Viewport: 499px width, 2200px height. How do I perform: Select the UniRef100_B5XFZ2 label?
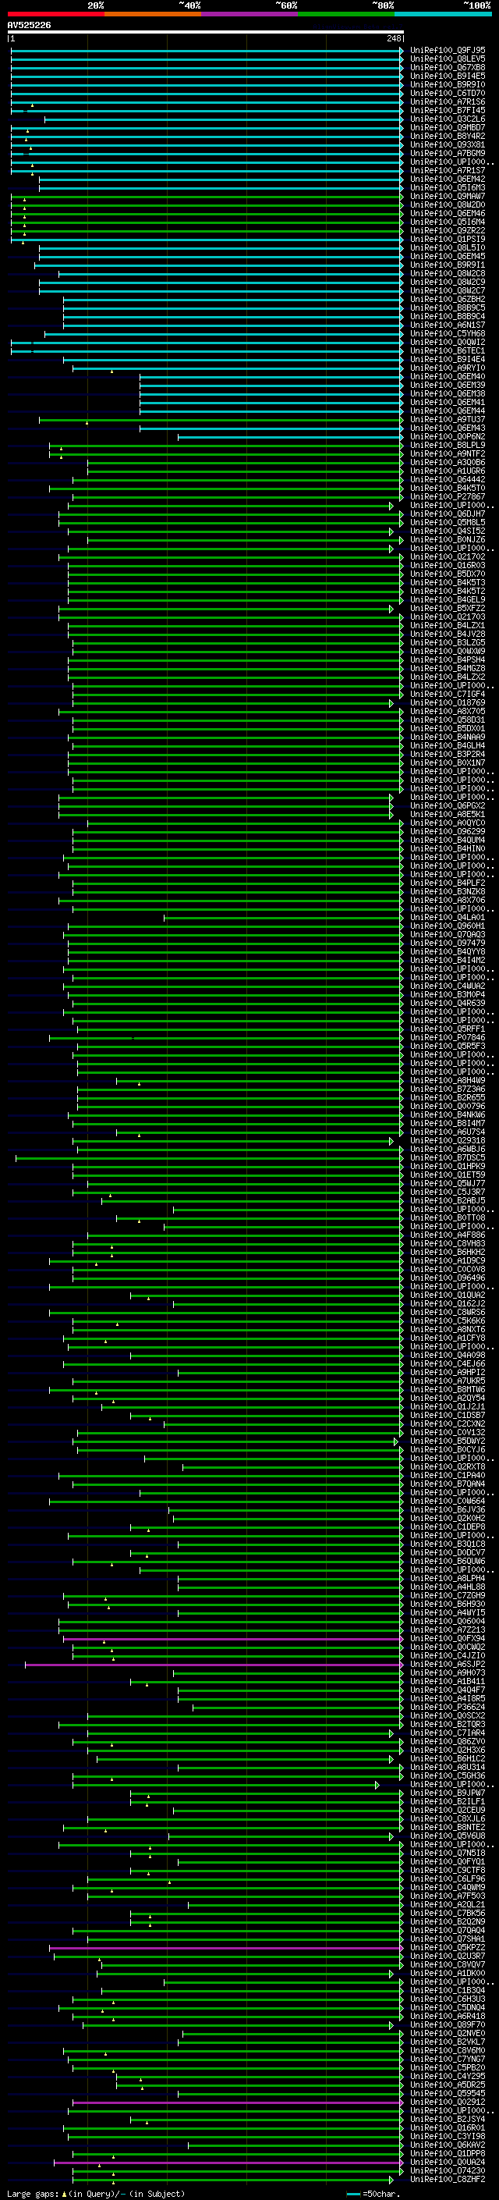[x=447, y=609]
